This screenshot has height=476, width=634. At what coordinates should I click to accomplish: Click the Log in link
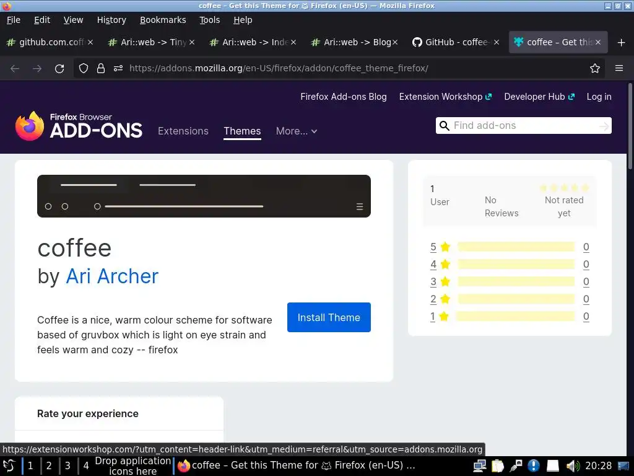coord(599,97)
